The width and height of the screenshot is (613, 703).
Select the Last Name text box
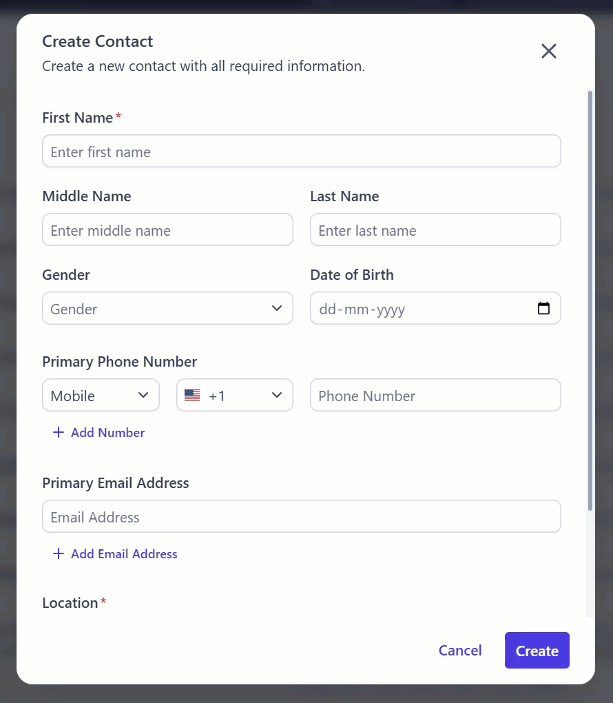click(x=435, y=230)
